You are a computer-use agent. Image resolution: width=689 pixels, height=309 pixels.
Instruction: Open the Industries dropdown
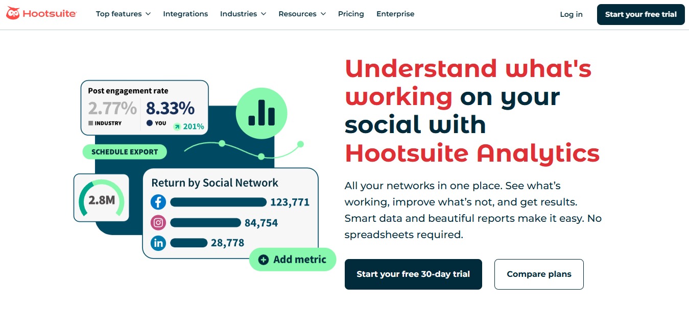243,14
